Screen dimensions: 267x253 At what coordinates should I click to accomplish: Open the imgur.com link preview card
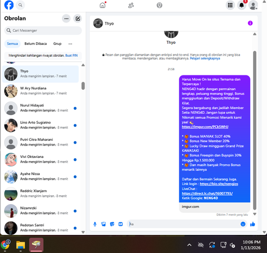215,207
